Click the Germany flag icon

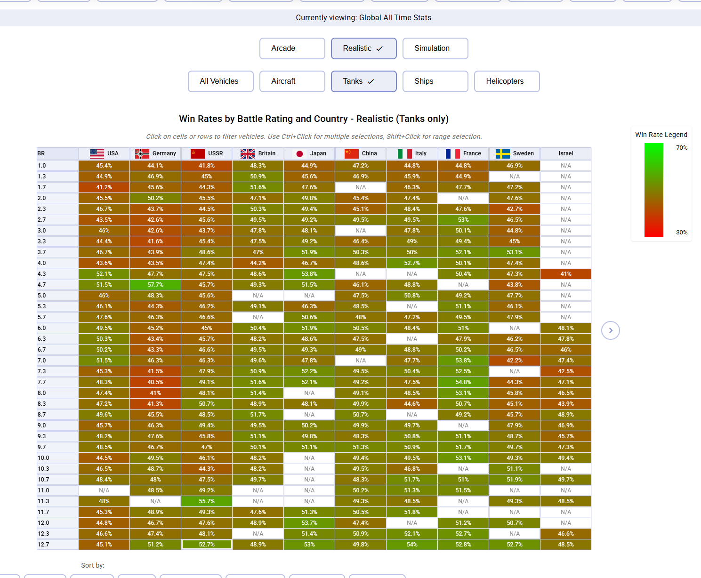[142, 153]
